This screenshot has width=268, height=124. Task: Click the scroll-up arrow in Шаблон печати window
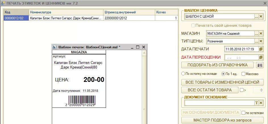[144, 53]
